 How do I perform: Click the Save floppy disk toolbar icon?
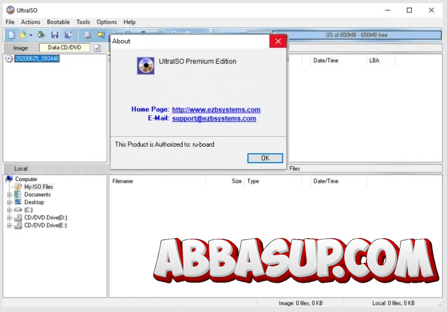(x=54, y=34)
